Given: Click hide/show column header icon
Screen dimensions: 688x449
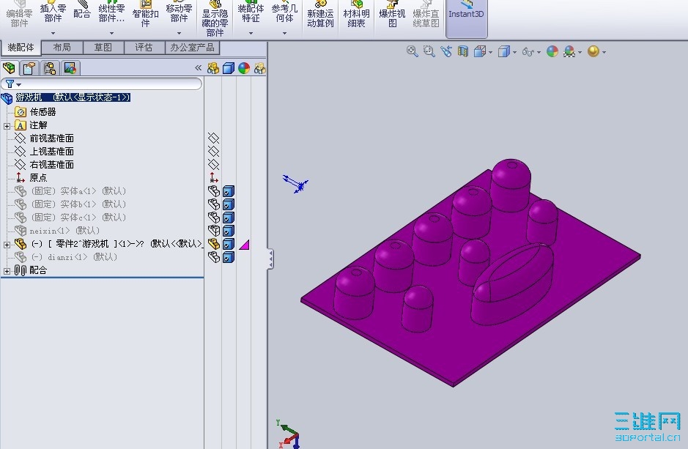Looking at the screenshot, I should tap(213, 68).
